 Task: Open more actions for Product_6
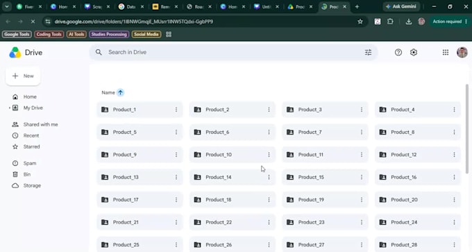(x=269, y=132)
